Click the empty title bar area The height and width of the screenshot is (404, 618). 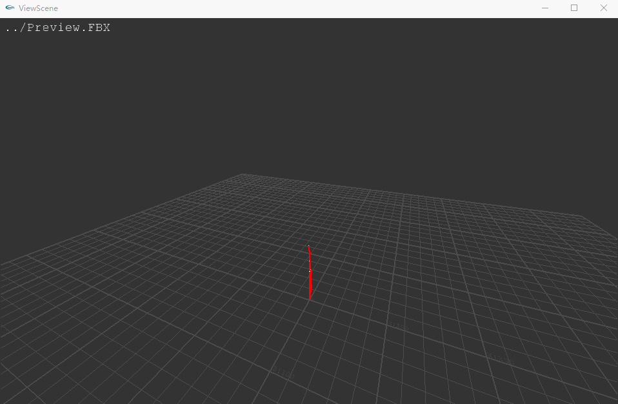coord(290,8)
